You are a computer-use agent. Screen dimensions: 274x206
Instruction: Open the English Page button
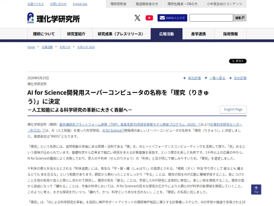pyautogui.click(x=233, y=109)
